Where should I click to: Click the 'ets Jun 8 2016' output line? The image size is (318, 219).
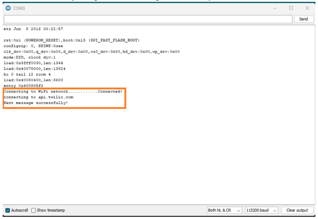(33, 29)
